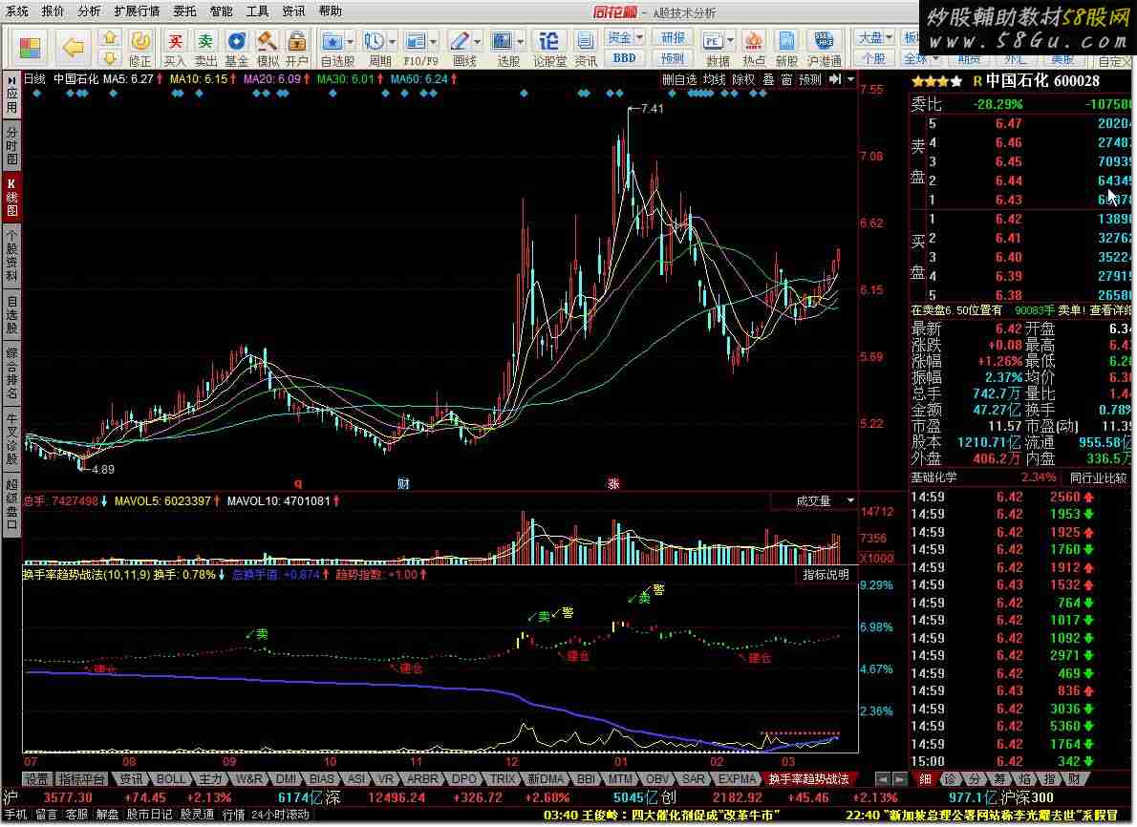Expand the 画线 dropdown arrow
1137x827 pixels.
tap(477, 41)
